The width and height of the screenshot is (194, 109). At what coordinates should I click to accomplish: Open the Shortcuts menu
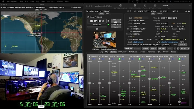(x=51, y=2)
